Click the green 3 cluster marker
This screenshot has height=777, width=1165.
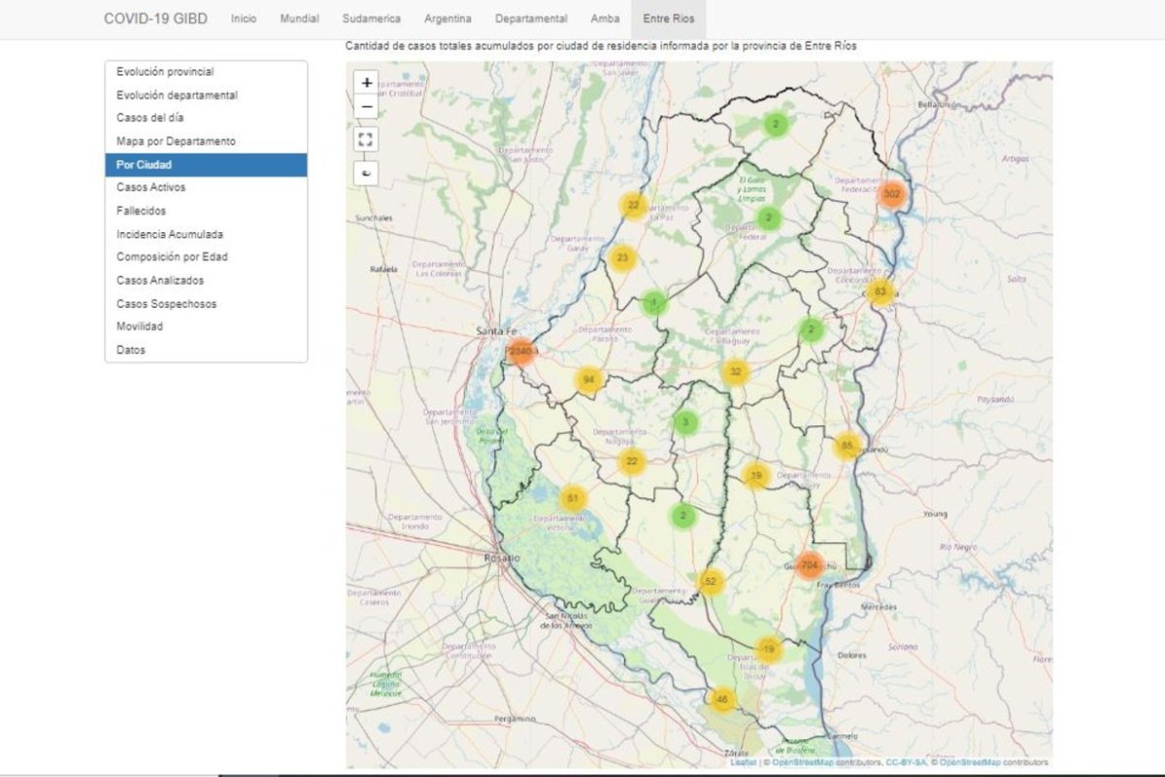tap(685, 422)
